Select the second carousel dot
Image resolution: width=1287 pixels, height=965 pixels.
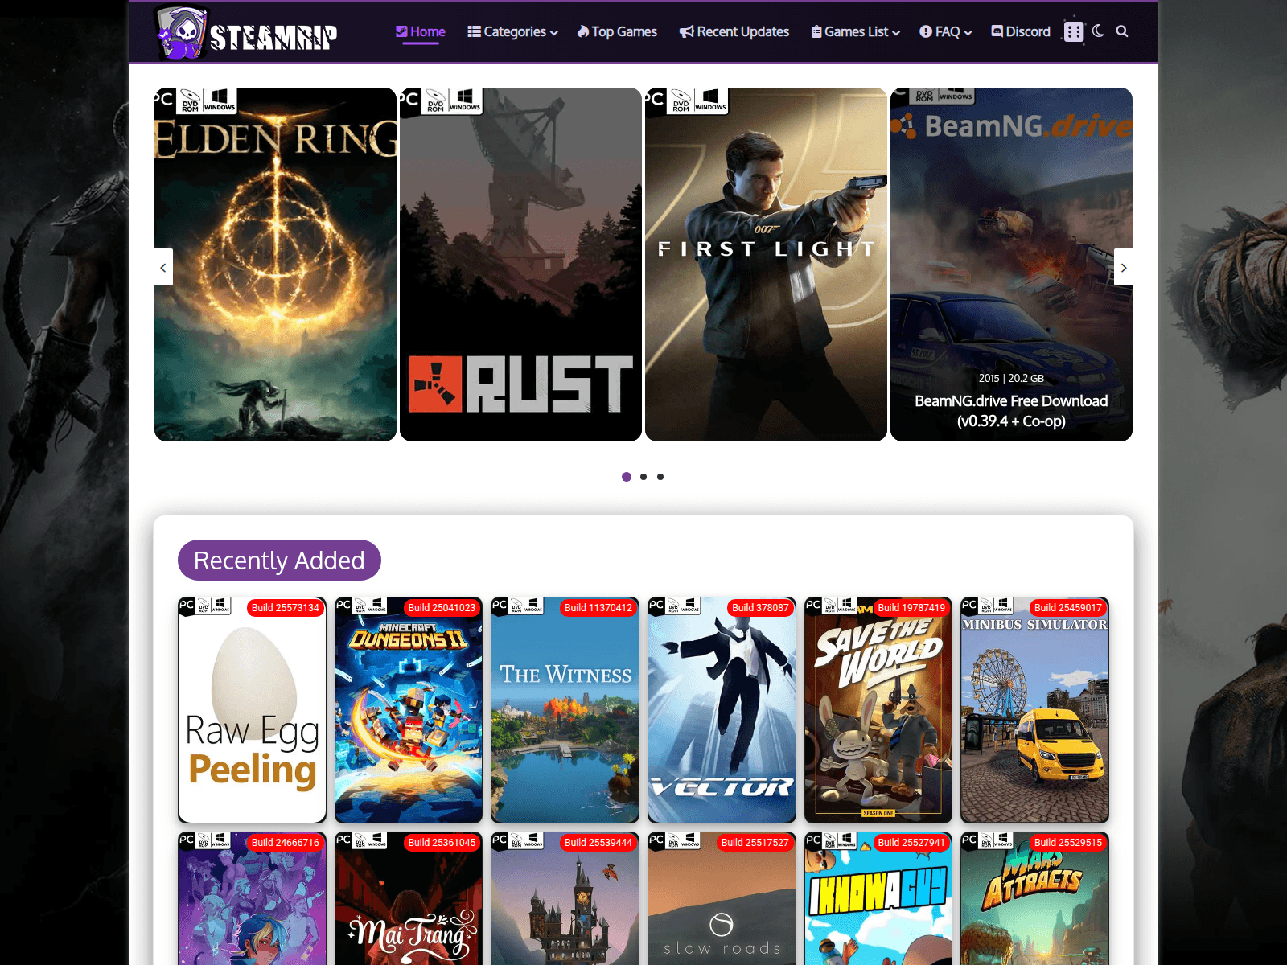coord(643,477)
